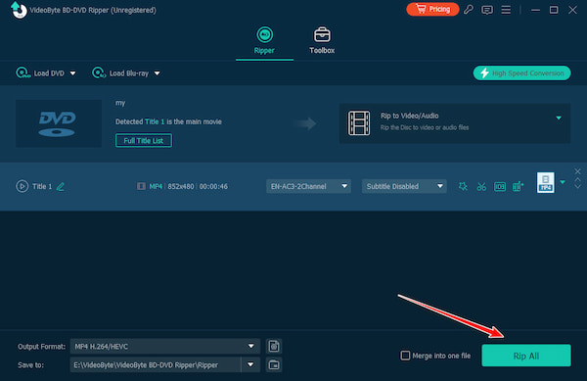Viewport: 587px width, 381px height.
Task: Click the enhance effect star icon
Action: (x=463, y=186)
